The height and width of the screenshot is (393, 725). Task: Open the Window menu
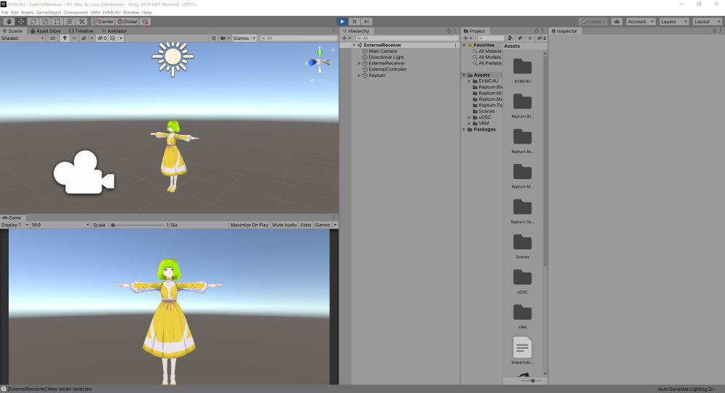coord(130,12)
